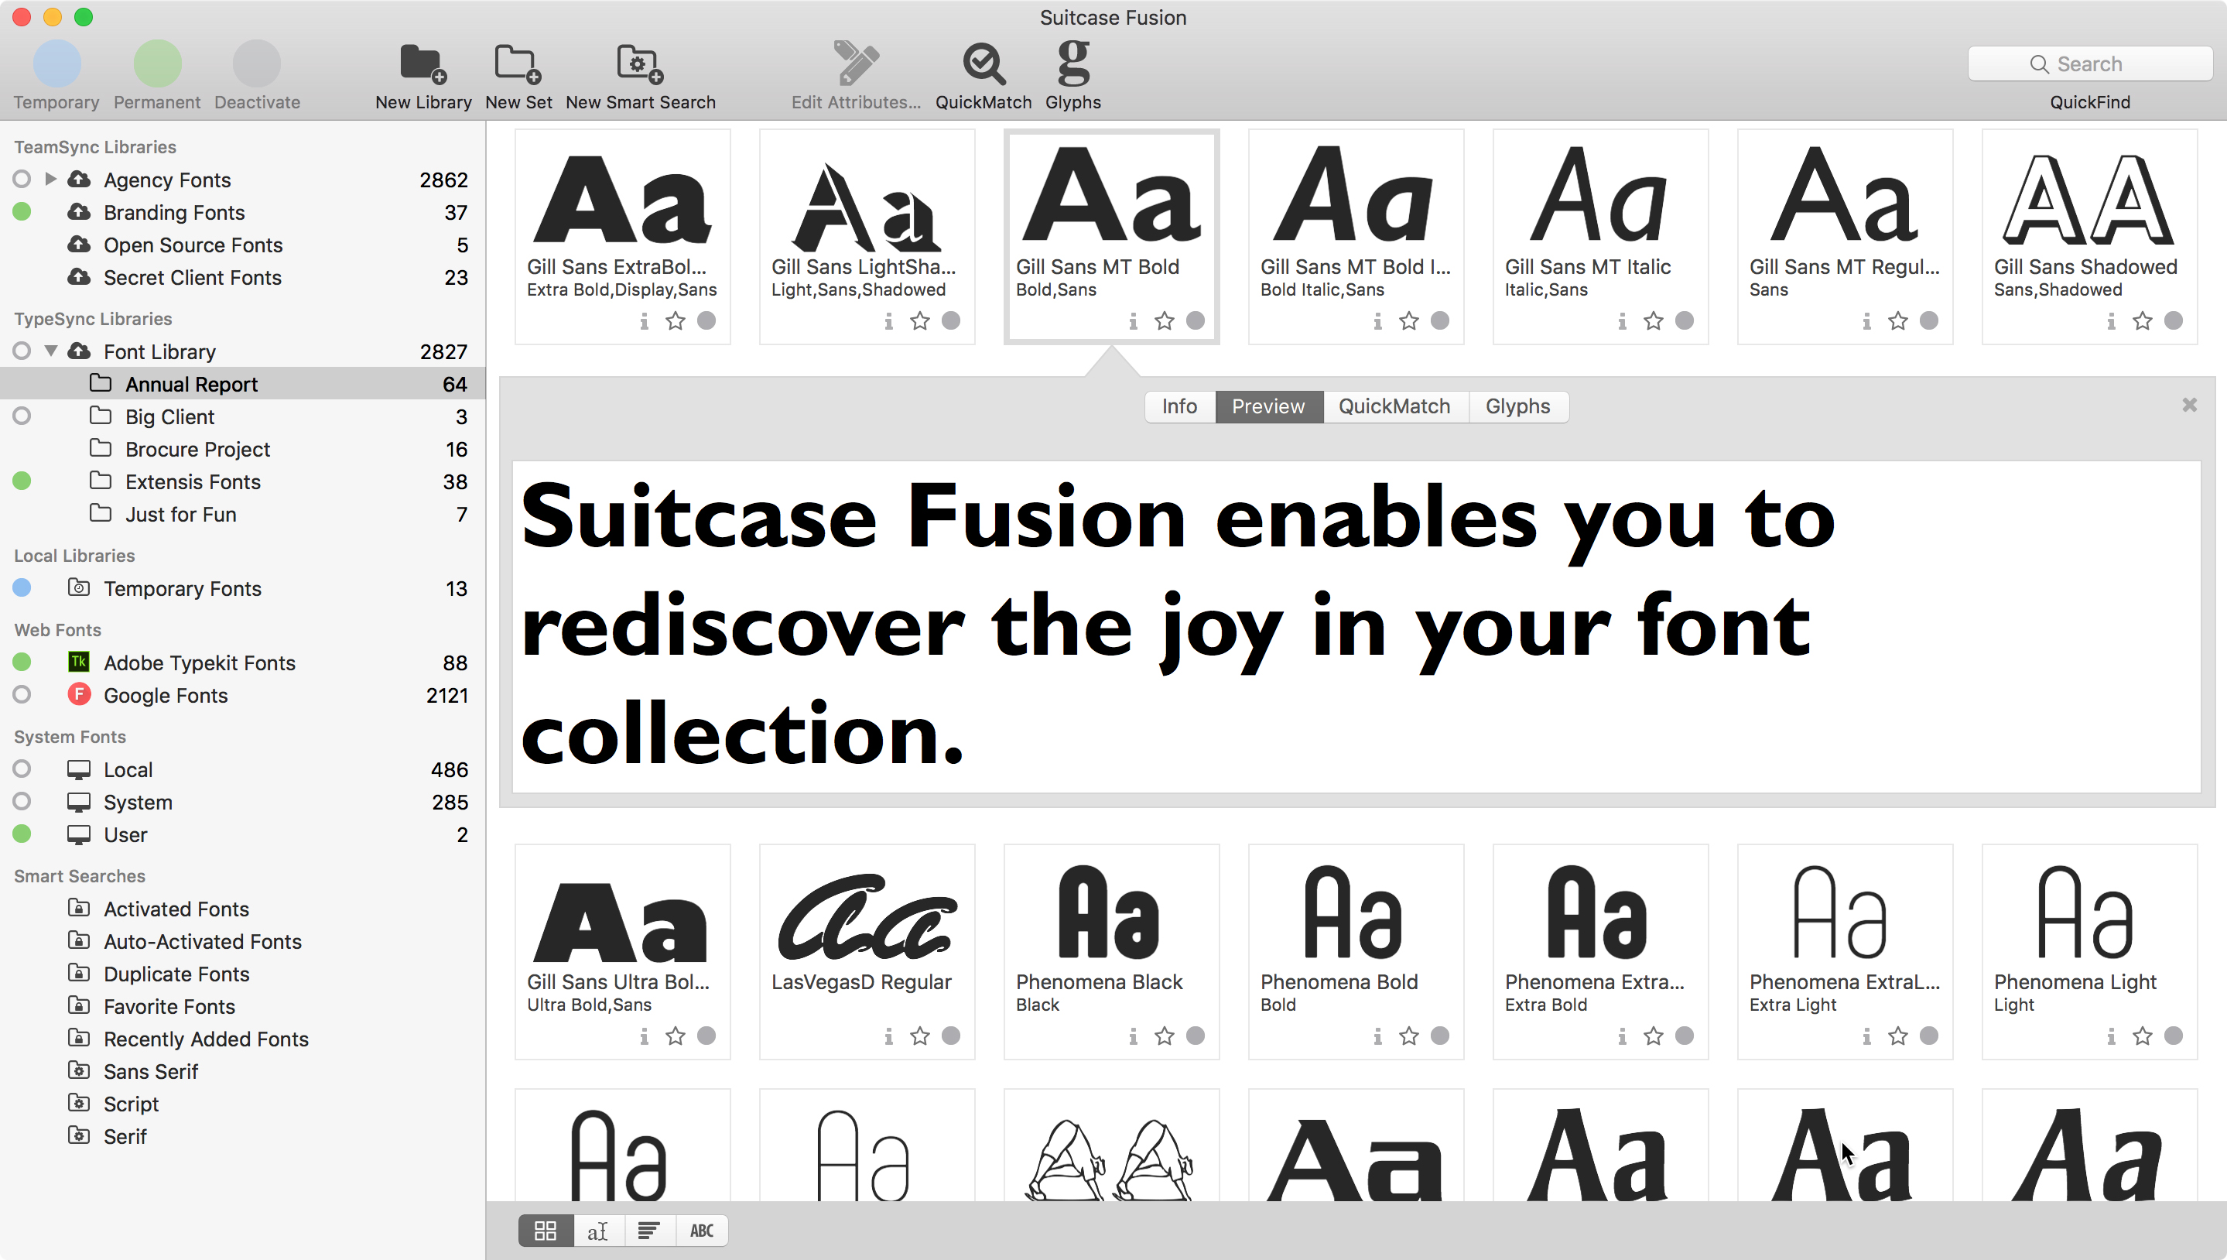Screen dimensions: 2227x1260
Task: Toggle activation dot for Google Fonts
Action: [22, 695]
